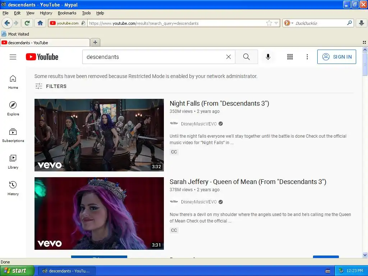Open Subscriptions in the sidebar
368x276 pixels.
point(13,135)
